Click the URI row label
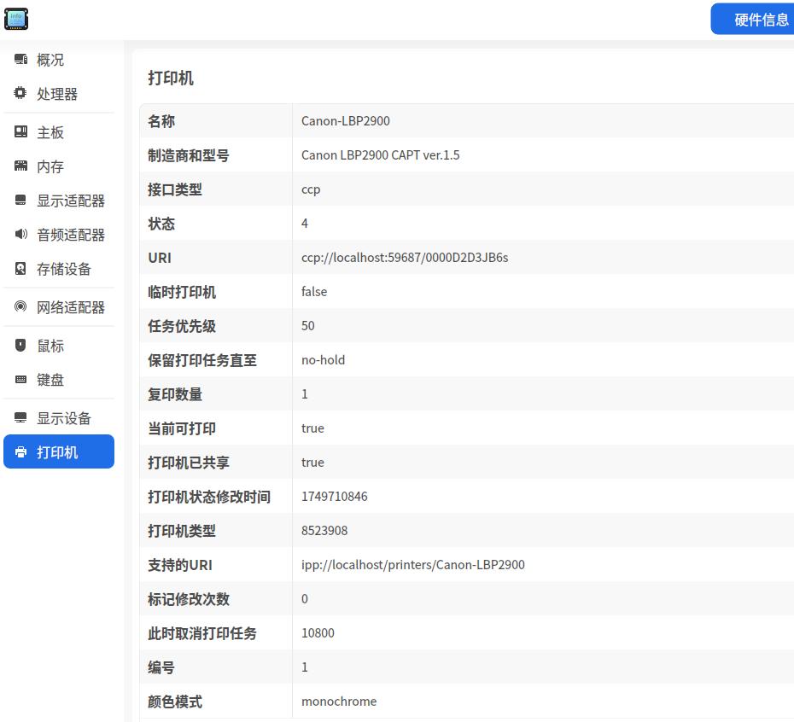The image size is (794, 722). click(160, 258)
